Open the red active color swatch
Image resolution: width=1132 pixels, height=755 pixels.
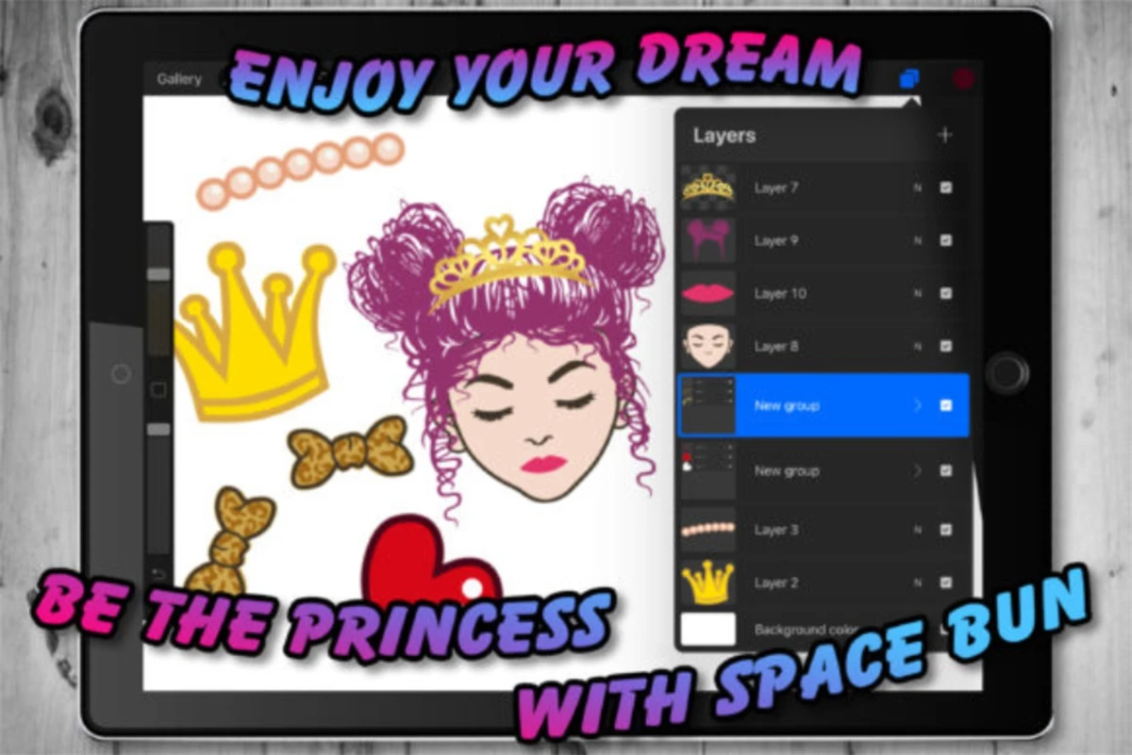pyautogui.click(x=963, y=79)
